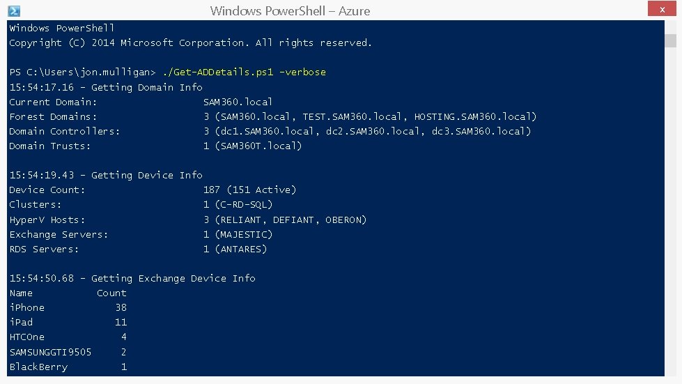Click the SAM360T.local domain trust entry
682x384 pixels.
tap(258, 146)
